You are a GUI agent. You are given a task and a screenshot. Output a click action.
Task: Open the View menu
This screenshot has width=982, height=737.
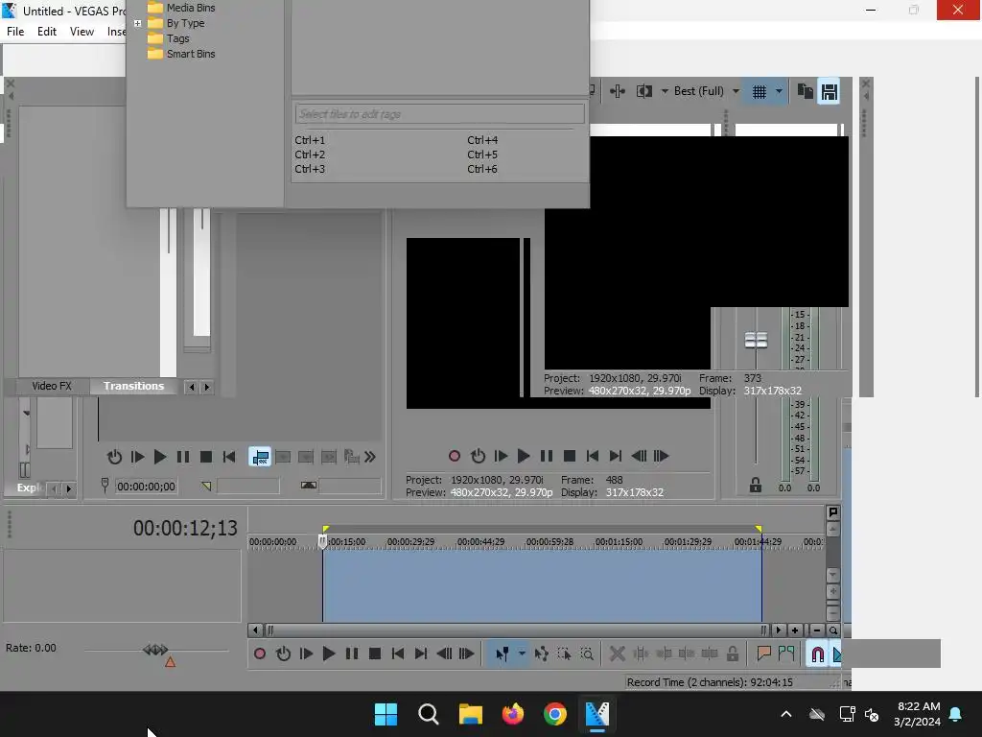coord(82,32)
